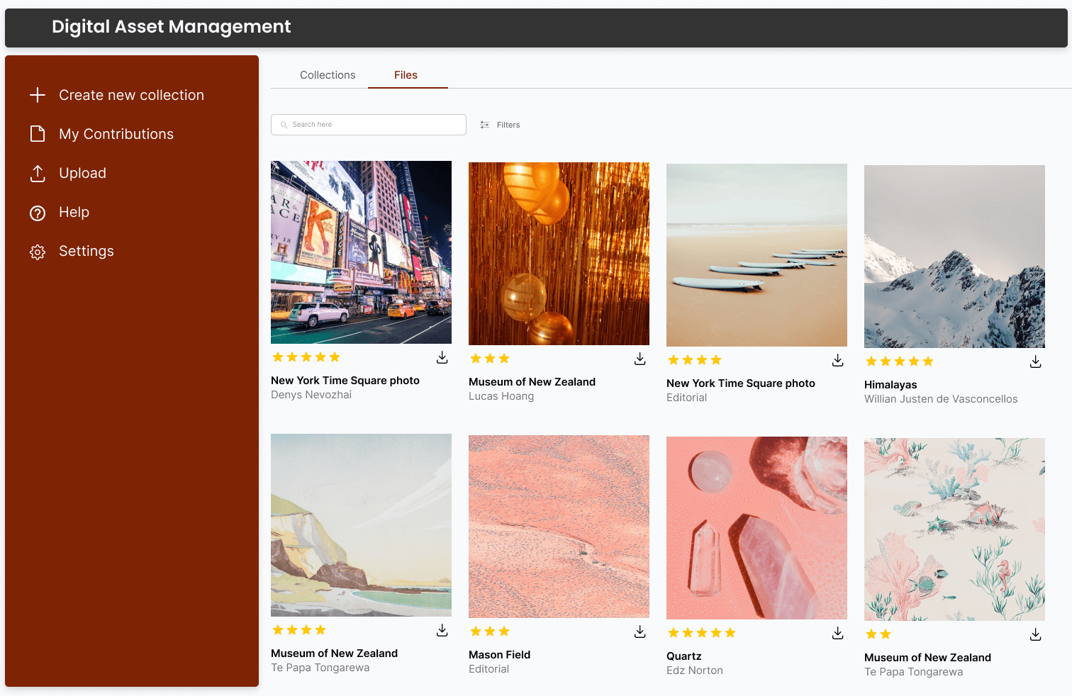
Task: Rate the Quartz photo one star
Action: (672, 632)
